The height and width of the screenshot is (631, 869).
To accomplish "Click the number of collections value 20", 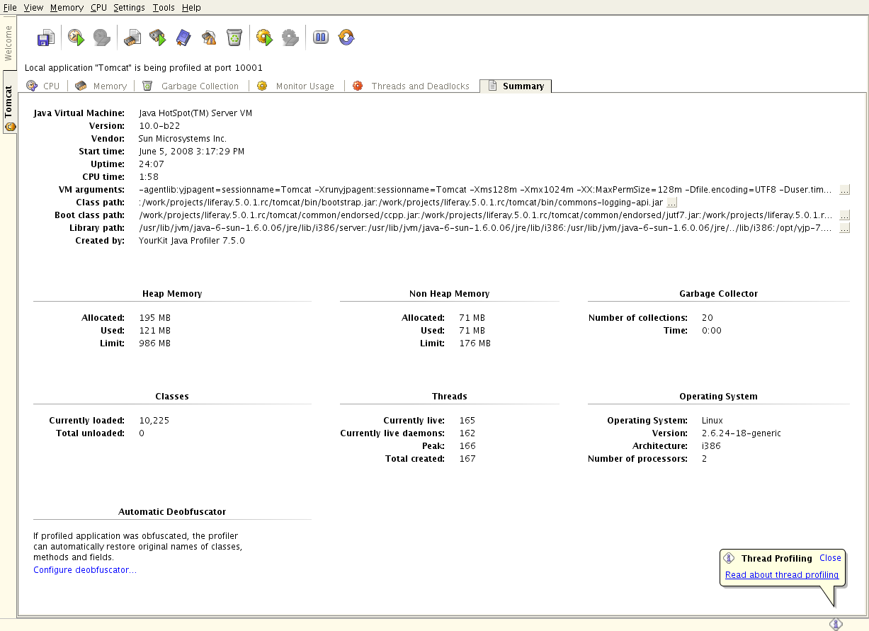I will (708, 318).
